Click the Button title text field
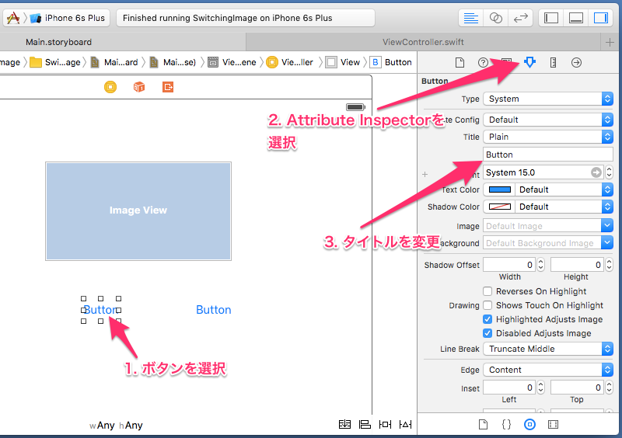Viewport: 622px width, 438px height. pyautogui.click(x=548, y=155)
